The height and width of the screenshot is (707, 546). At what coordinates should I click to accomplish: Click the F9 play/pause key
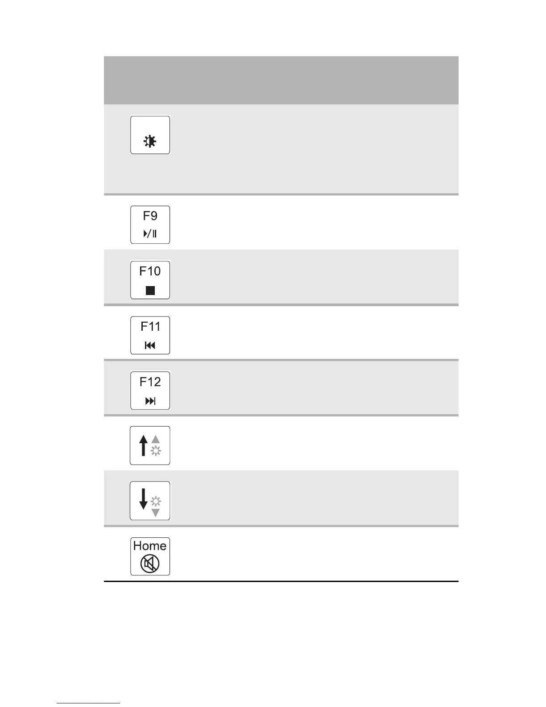point(150,225)
